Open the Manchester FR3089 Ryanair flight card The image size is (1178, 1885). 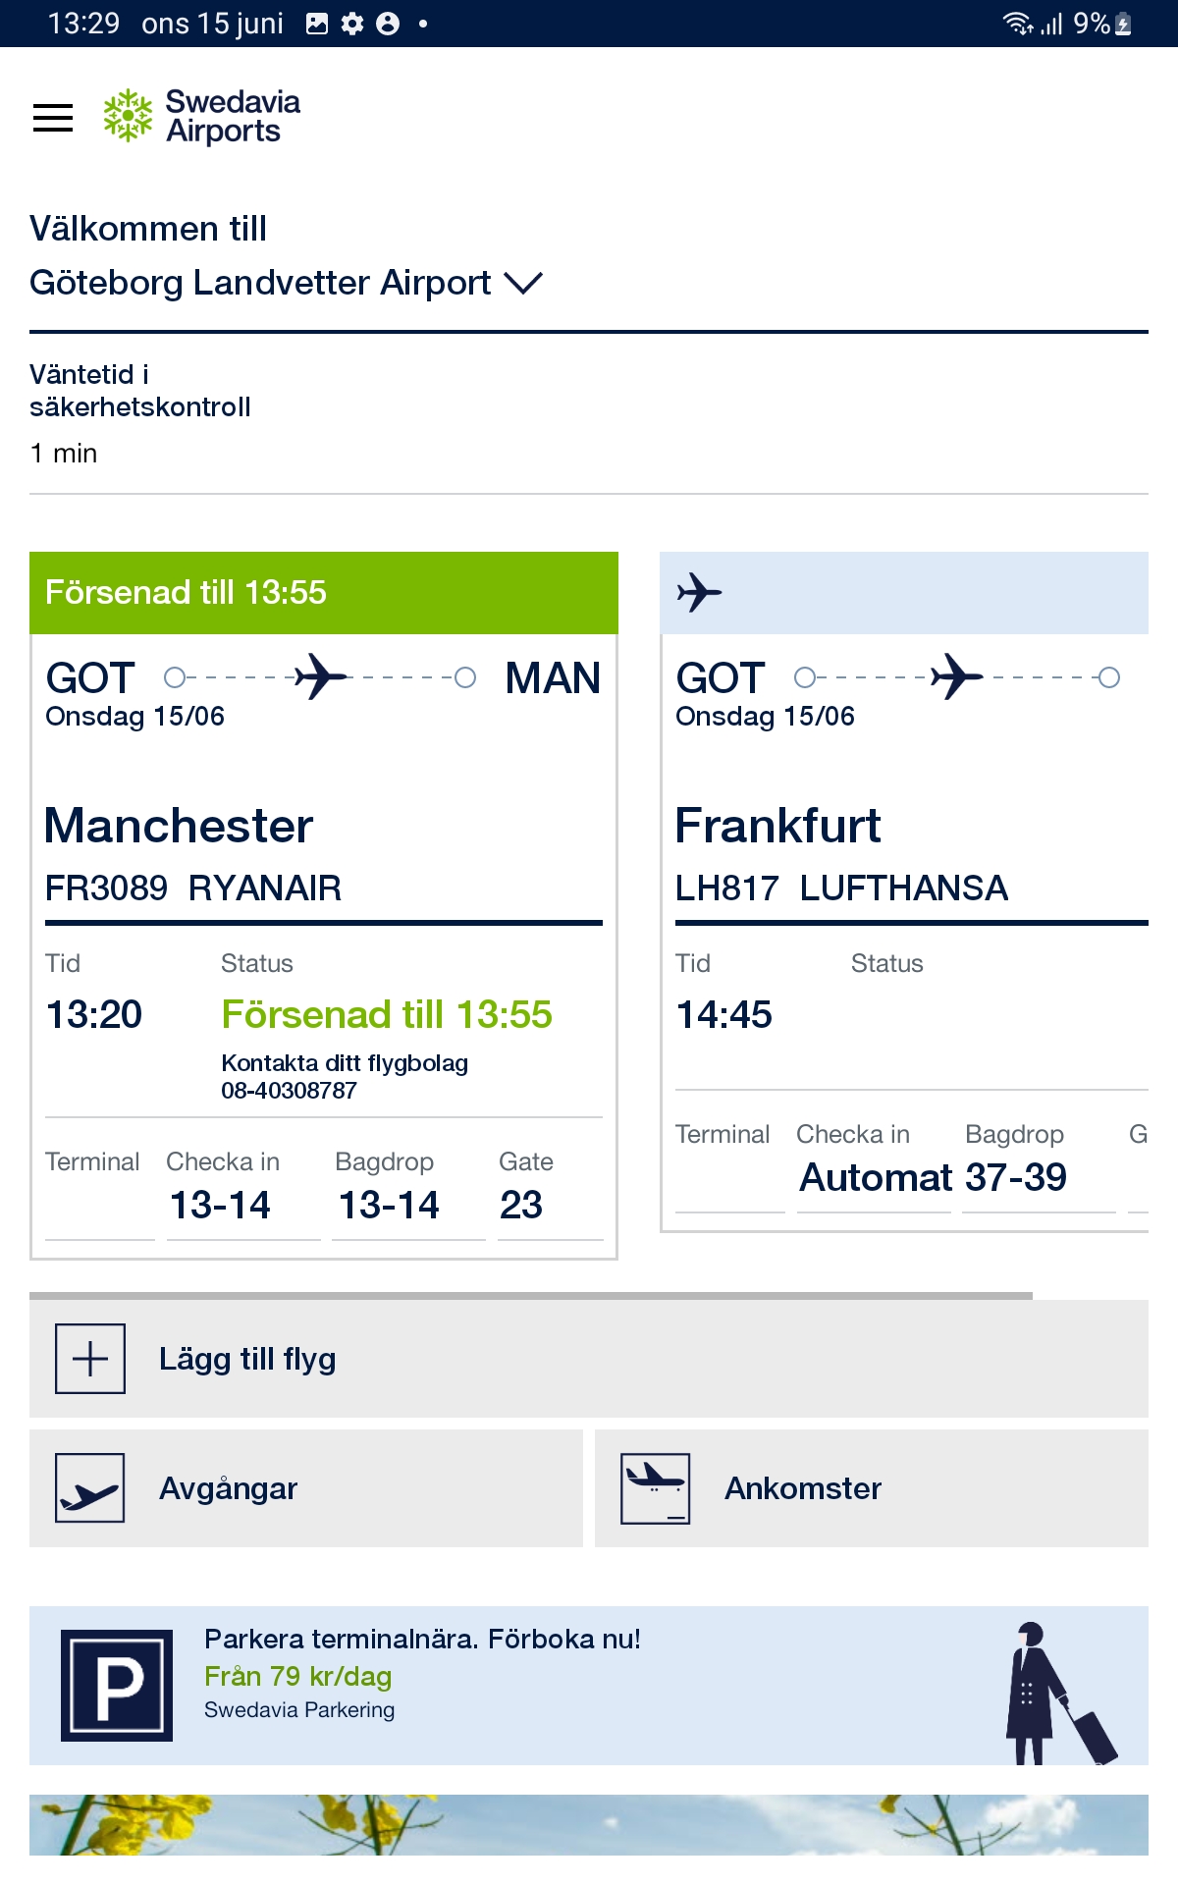pos(324,905)
